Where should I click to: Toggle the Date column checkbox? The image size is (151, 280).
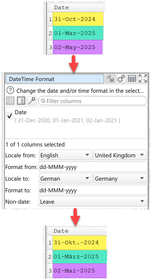click(x=9, y=116)
